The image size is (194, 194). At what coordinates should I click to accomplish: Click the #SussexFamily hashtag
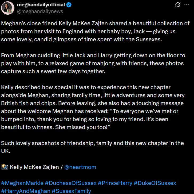point(71,191)
